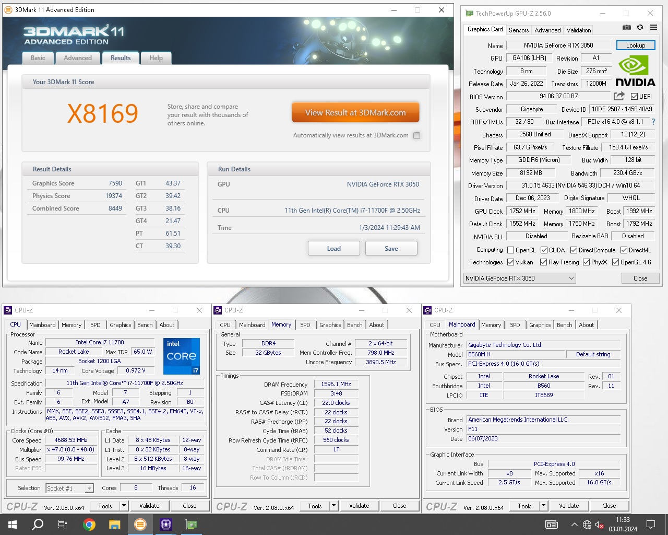Click Tools button in CPU-Z Memory window
Viewport: 668px width, 535px height.
[x=315, y=506]
